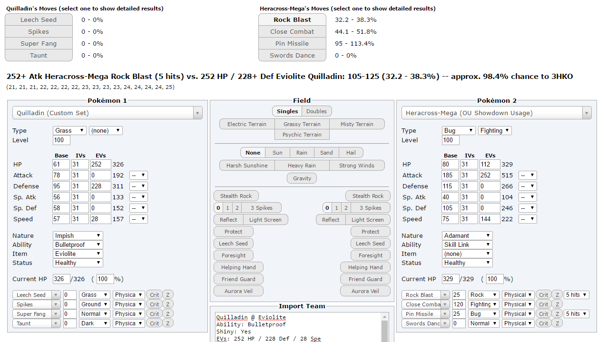
Task: Select Quilladin's Taunt result button
Action: pos(39,55)
